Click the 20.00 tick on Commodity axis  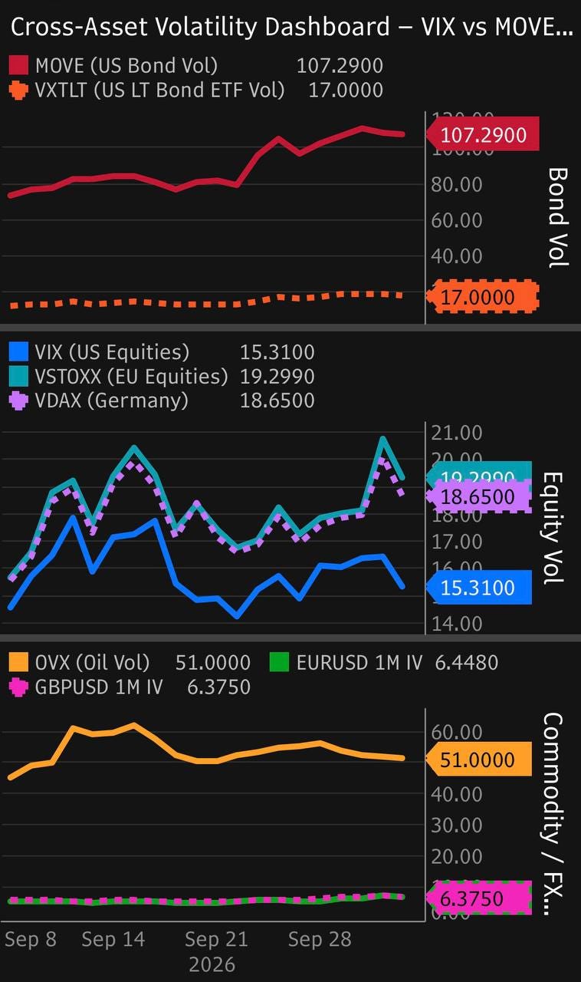pos(458,857)
